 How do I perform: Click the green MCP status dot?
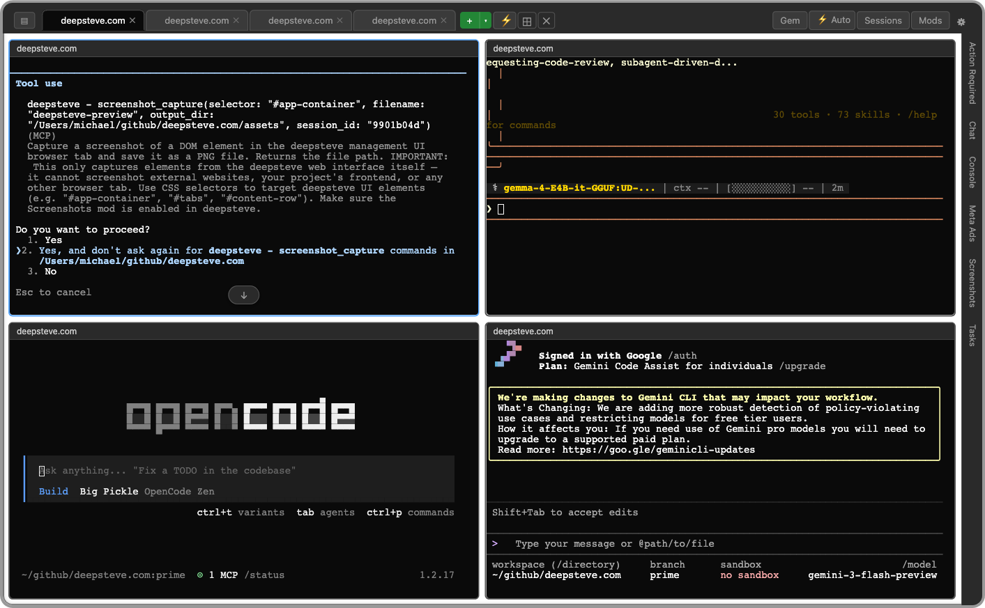tap(200, 575)
